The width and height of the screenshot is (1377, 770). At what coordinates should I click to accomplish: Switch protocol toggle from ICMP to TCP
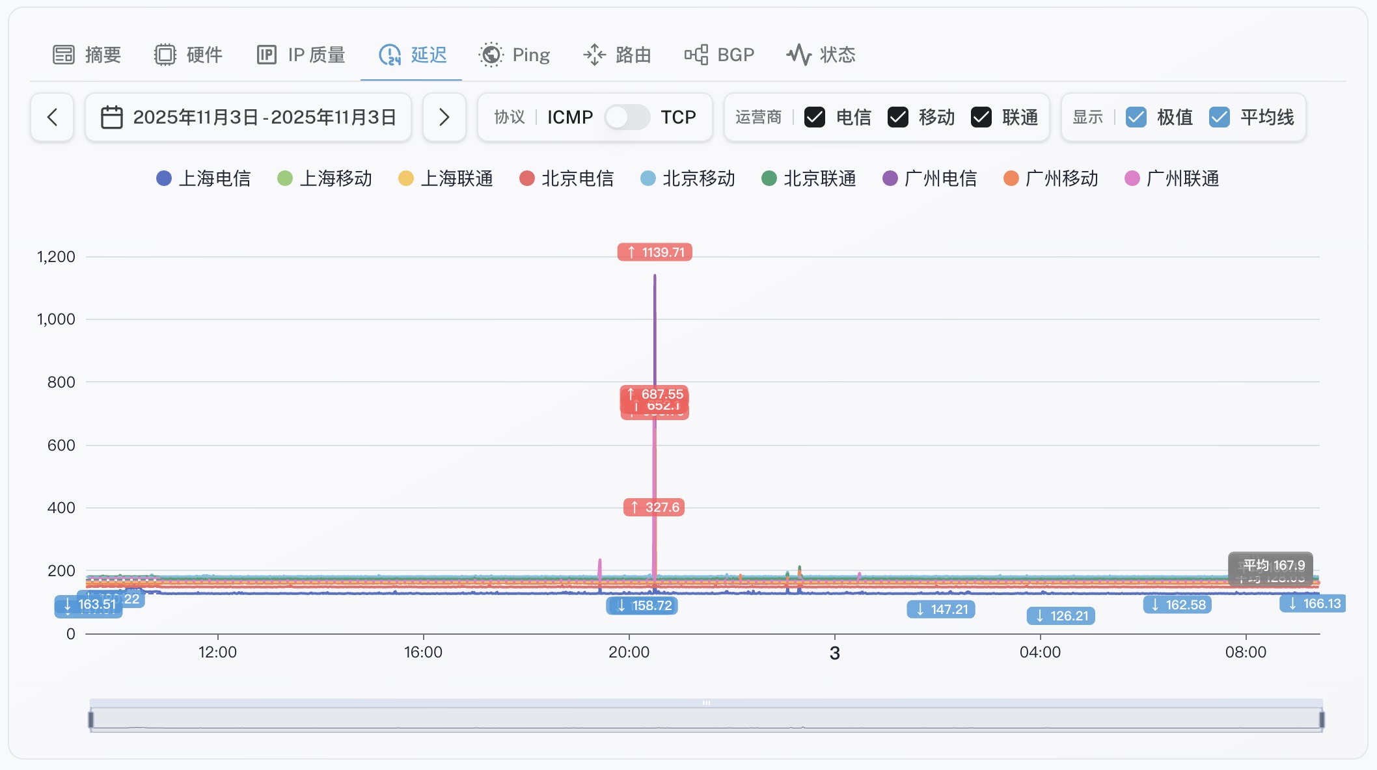tap(627, 117)
